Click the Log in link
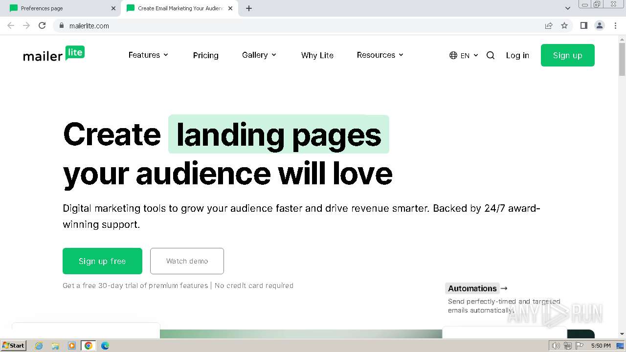 [517, 55]
